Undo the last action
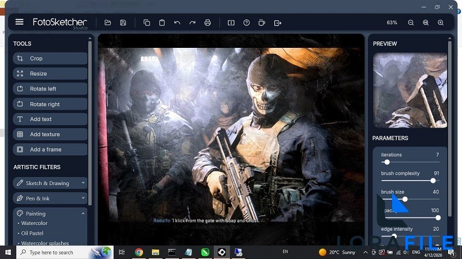The height and width of the screenshot is (259, 462). pyautogui.click(x=177, y=22)
